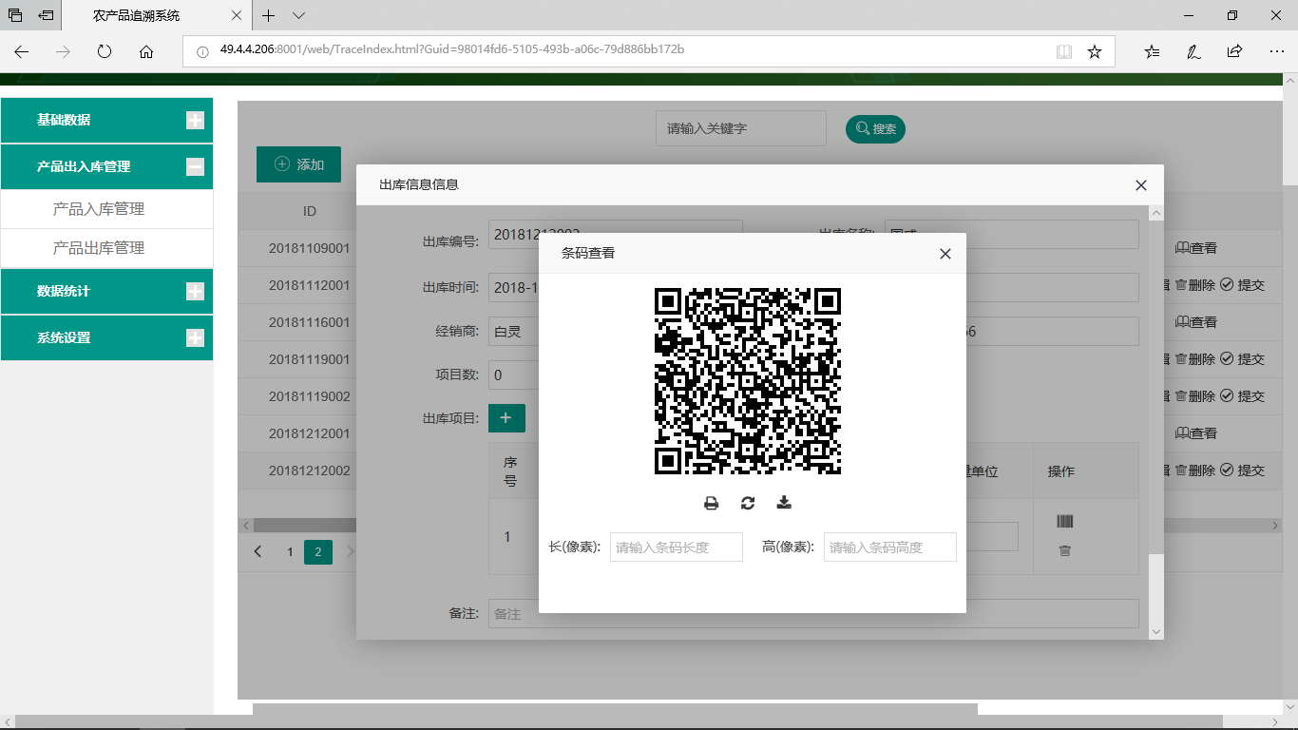Close the 条码查看 dialog

coord(945,254)
